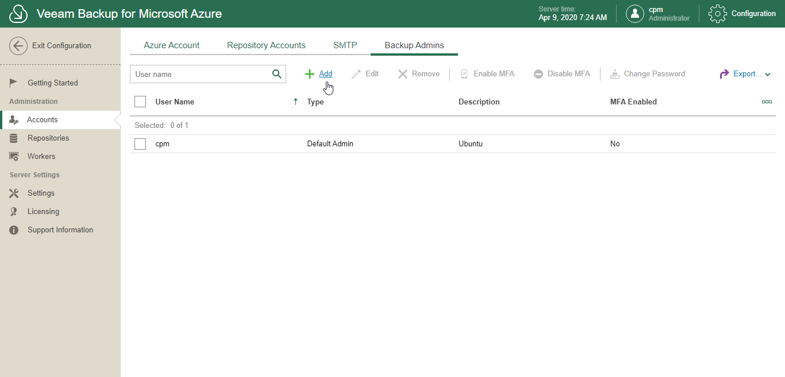Click the green plus Add icon
The width and height of the screenshot is (785, 377).
click(x=309, y=74)
